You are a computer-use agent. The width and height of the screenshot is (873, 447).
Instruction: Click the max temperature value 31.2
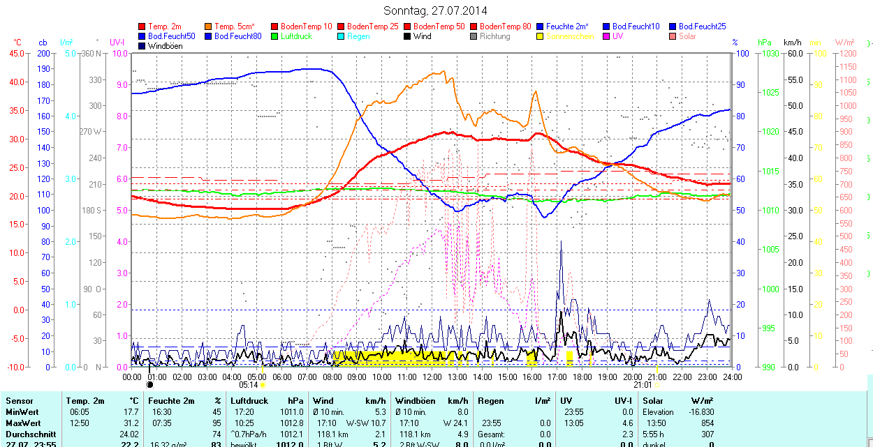(x=131, y=423)
